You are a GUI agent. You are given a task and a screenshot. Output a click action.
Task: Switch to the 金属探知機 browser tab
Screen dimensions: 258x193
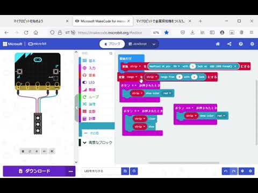[160, 21]
